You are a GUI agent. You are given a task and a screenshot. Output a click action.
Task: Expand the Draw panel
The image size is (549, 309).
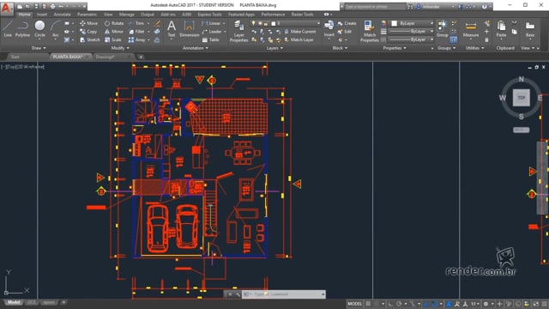(x=39, y=48)
